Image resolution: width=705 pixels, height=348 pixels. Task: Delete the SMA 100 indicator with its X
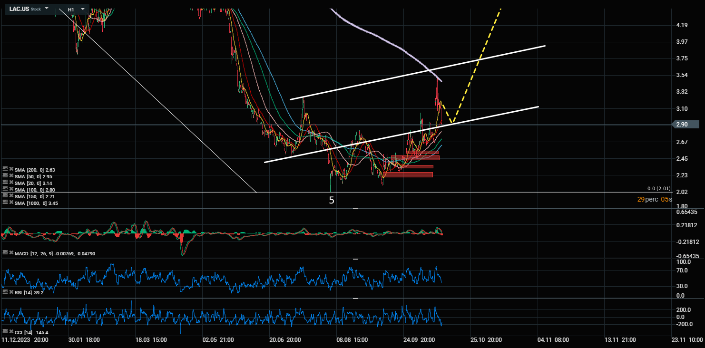pos(11,190)
